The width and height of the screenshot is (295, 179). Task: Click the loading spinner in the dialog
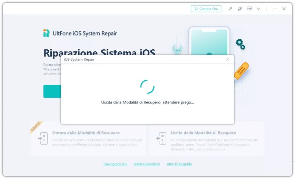[147, 87]
